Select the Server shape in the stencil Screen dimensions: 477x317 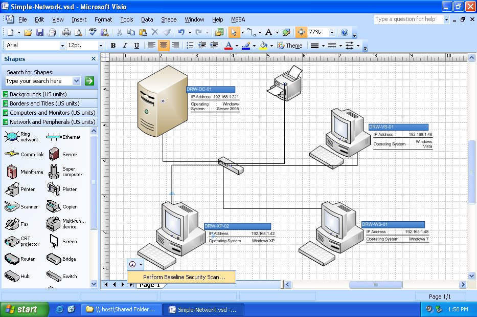(54, 154)
